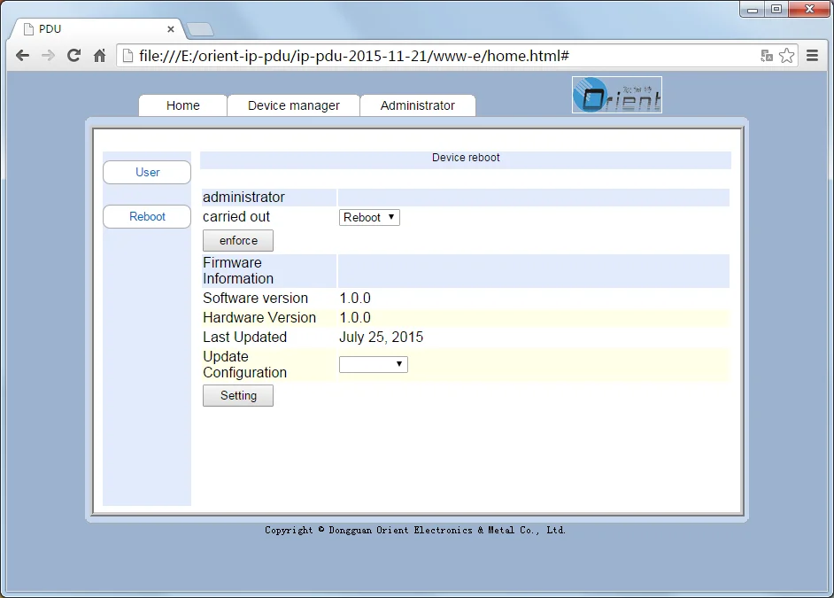Screen dimensions: 834x598
Task: Switch to the Device manager tab
Action: (293, 105)
